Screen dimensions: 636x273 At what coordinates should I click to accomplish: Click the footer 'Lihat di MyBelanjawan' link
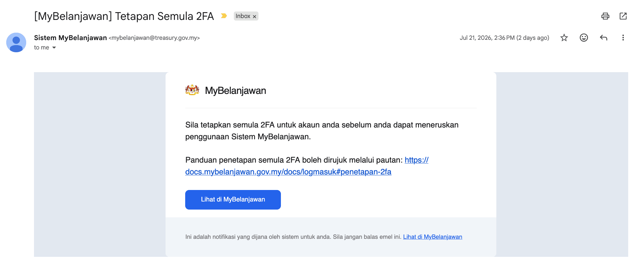point(432,237)
